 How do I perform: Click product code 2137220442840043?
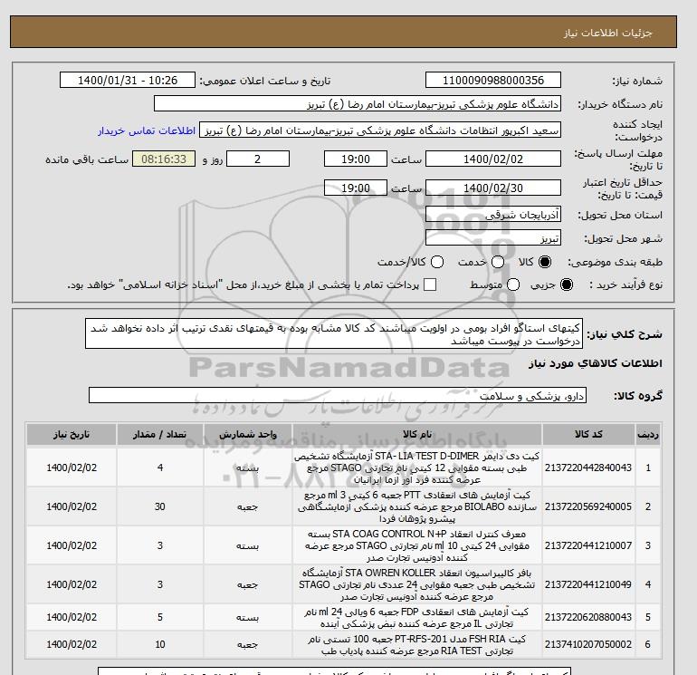(x=588, y=468)
